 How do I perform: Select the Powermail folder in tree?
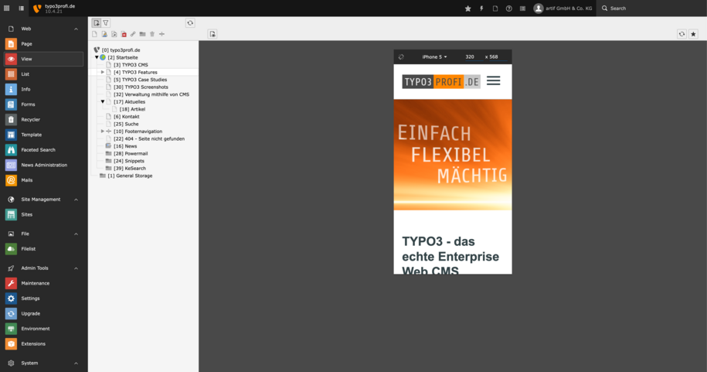pyautogui.click(x=131, y=153)
